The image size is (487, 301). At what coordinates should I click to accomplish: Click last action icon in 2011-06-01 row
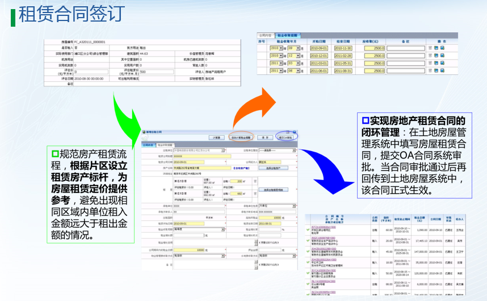(442, 71)
